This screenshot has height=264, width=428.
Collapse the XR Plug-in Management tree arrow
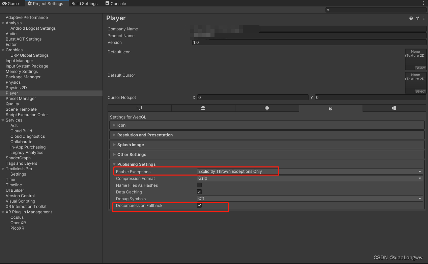(x=3, y=212)
